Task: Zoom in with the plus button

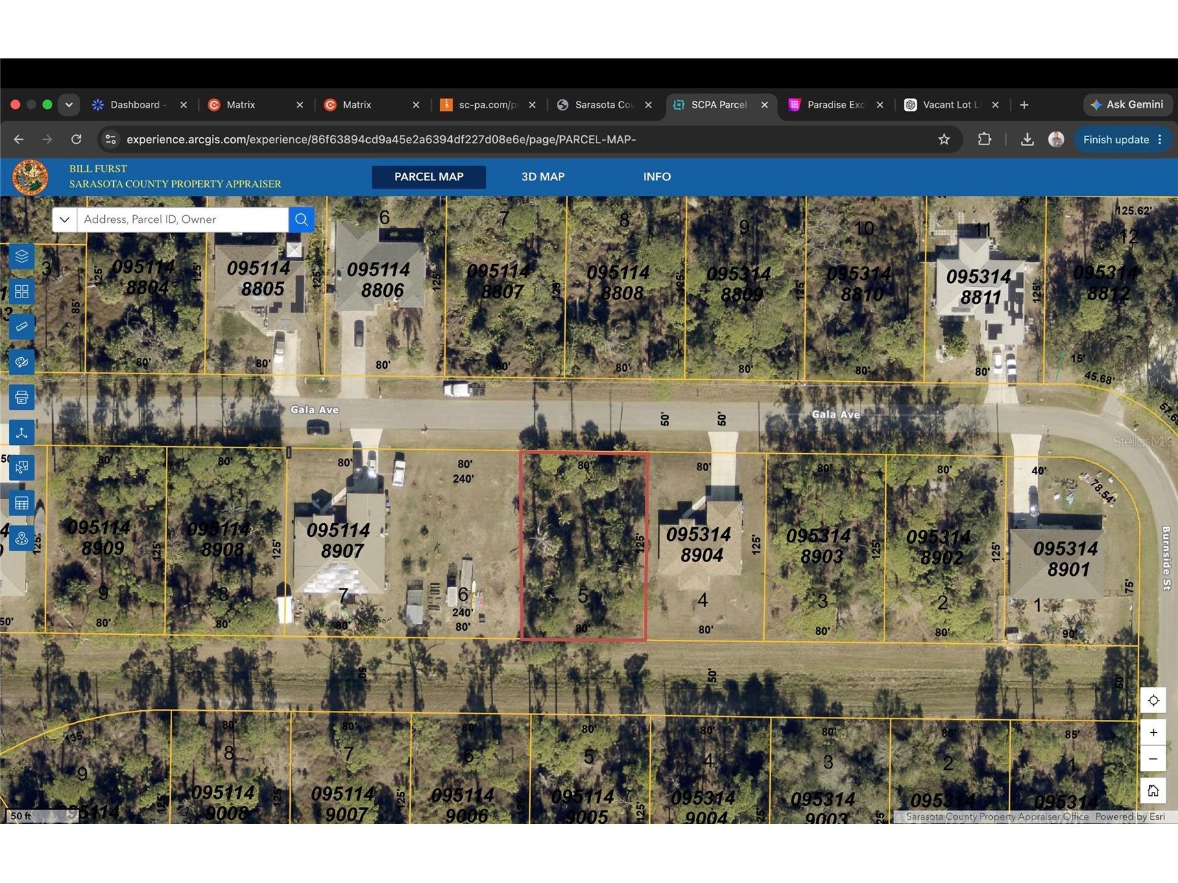Action: coord(1153,732)
